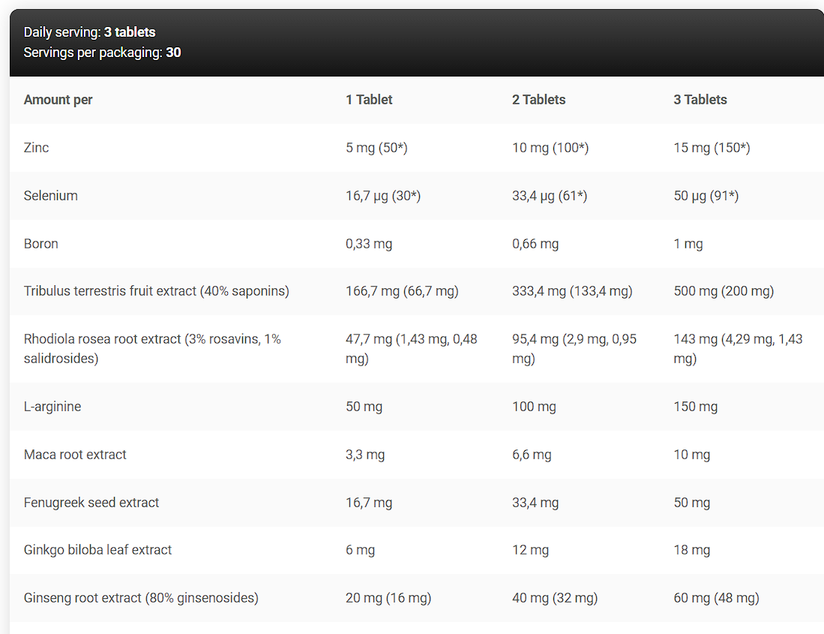Select the Fenugreek seed extract label
Image resolution: width=824 pixels, height=634 pixels.
click(x=91, y=503)
